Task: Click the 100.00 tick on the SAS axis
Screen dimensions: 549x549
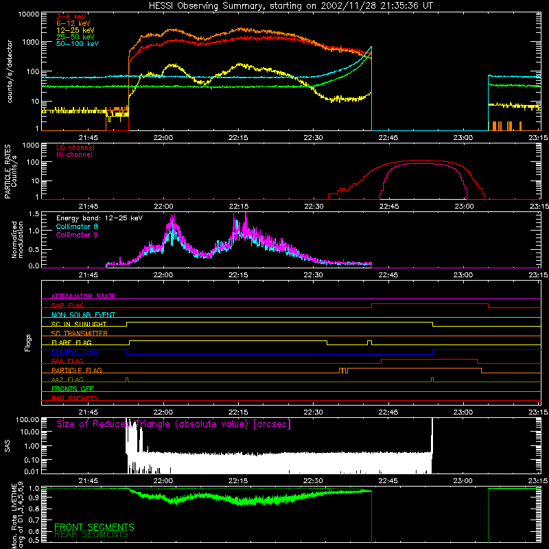Action: 27,420
